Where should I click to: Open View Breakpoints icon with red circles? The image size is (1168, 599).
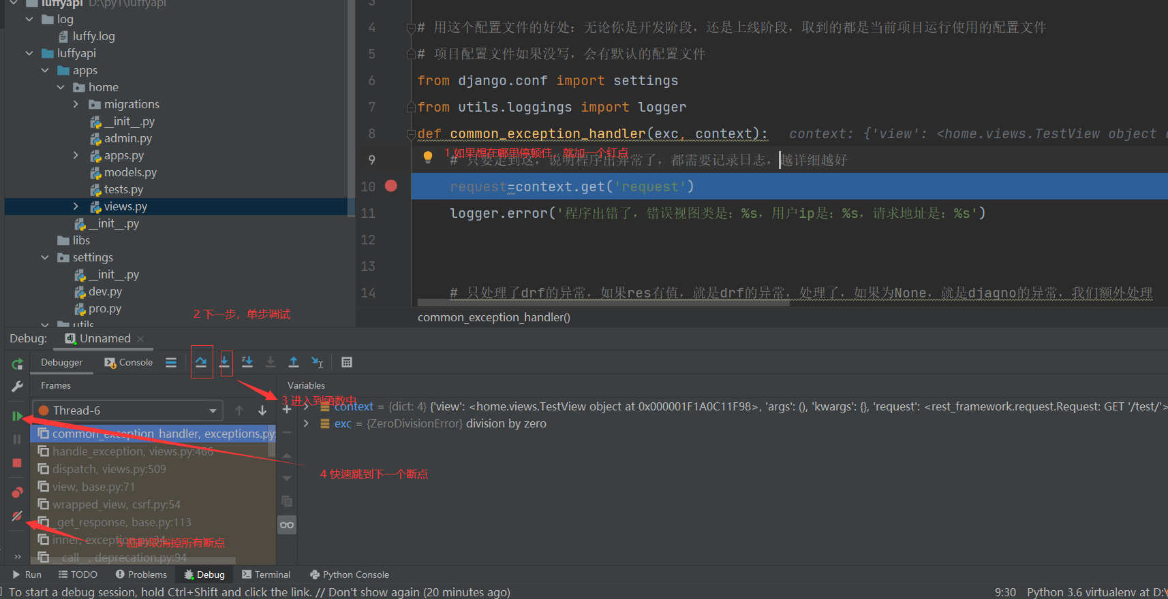click(x=18, y=492)
